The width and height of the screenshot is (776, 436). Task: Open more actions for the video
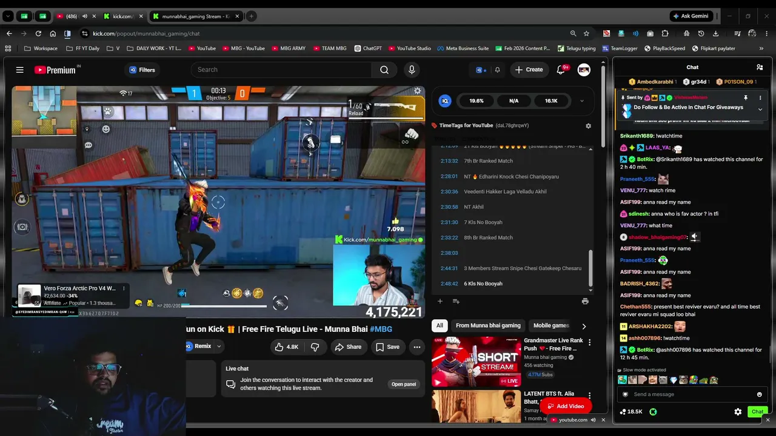click(417, 347)
